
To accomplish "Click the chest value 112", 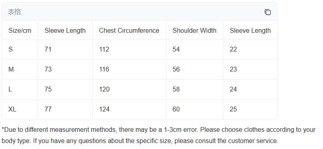I will 104,49.
